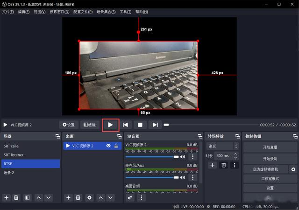
Task: Select the 场景 2 scene
Action: pyautogui.click(x=30, y=173)
